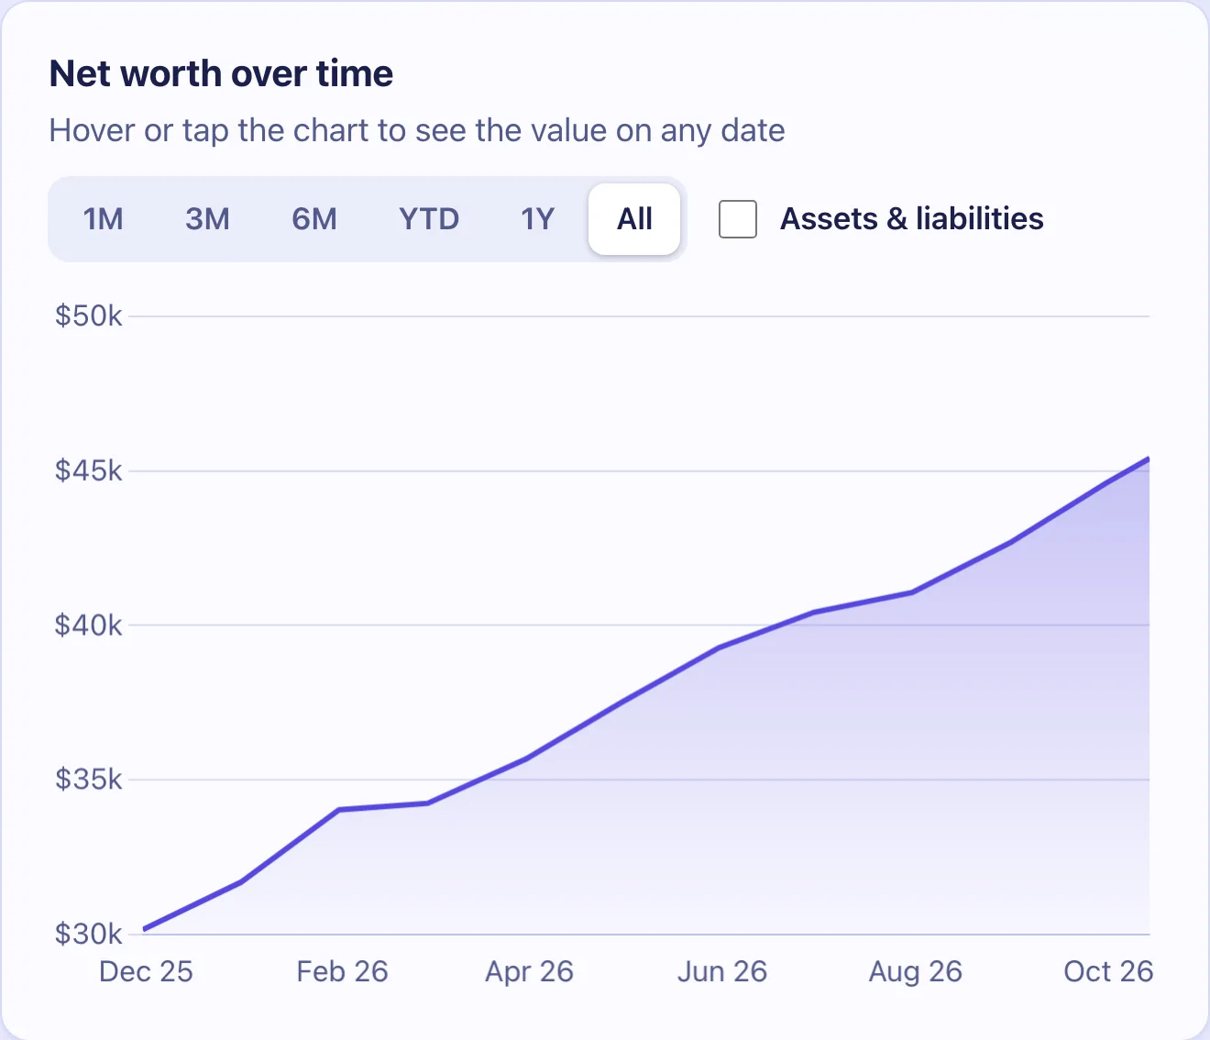Click the $35k axis label
This screenshot has width=1210, height=1040.
(x=88, y=780)
